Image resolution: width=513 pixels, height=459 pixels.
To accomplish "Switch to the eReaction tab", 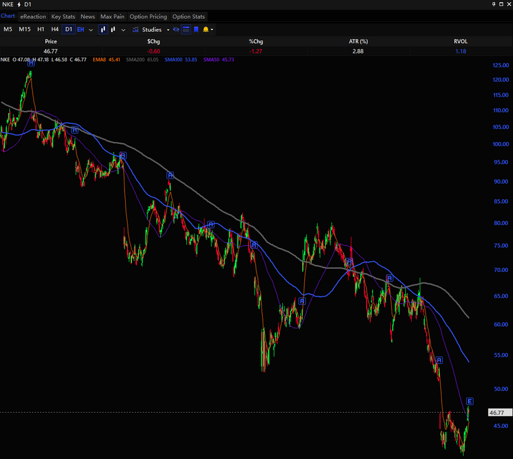I will tap(33, 17).
